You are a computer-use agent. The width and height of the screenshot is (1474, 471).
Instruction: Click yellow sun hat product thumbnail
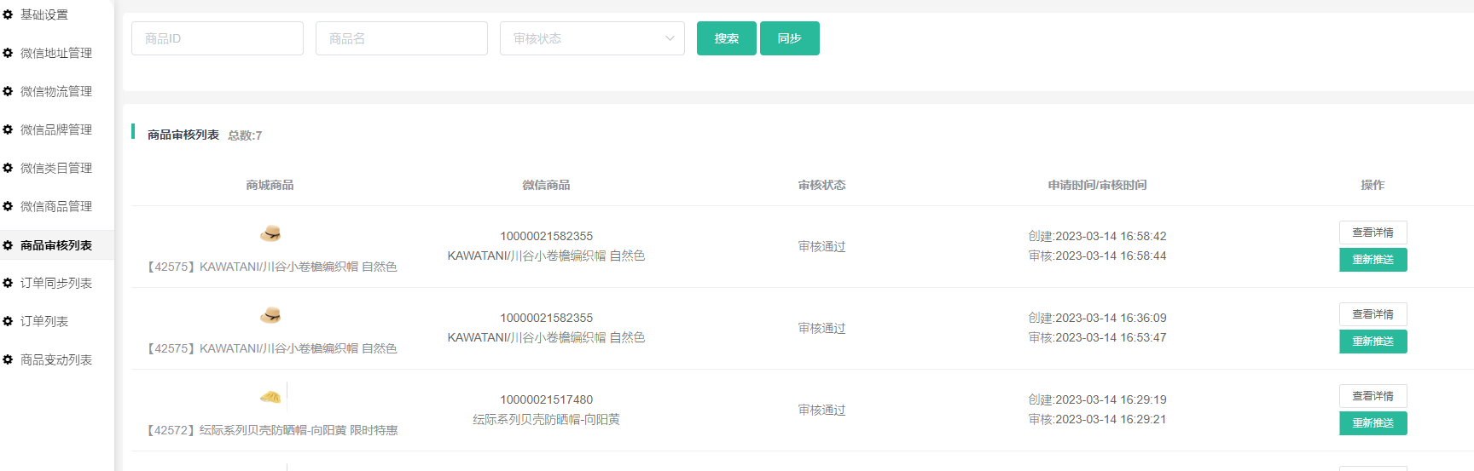(x=270, y=397)
